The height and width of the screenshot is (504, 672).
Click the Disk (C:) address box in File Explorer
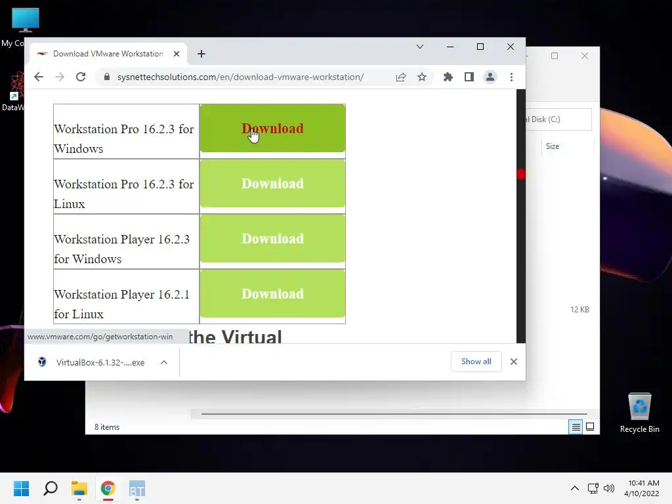(x=558, y=119)
